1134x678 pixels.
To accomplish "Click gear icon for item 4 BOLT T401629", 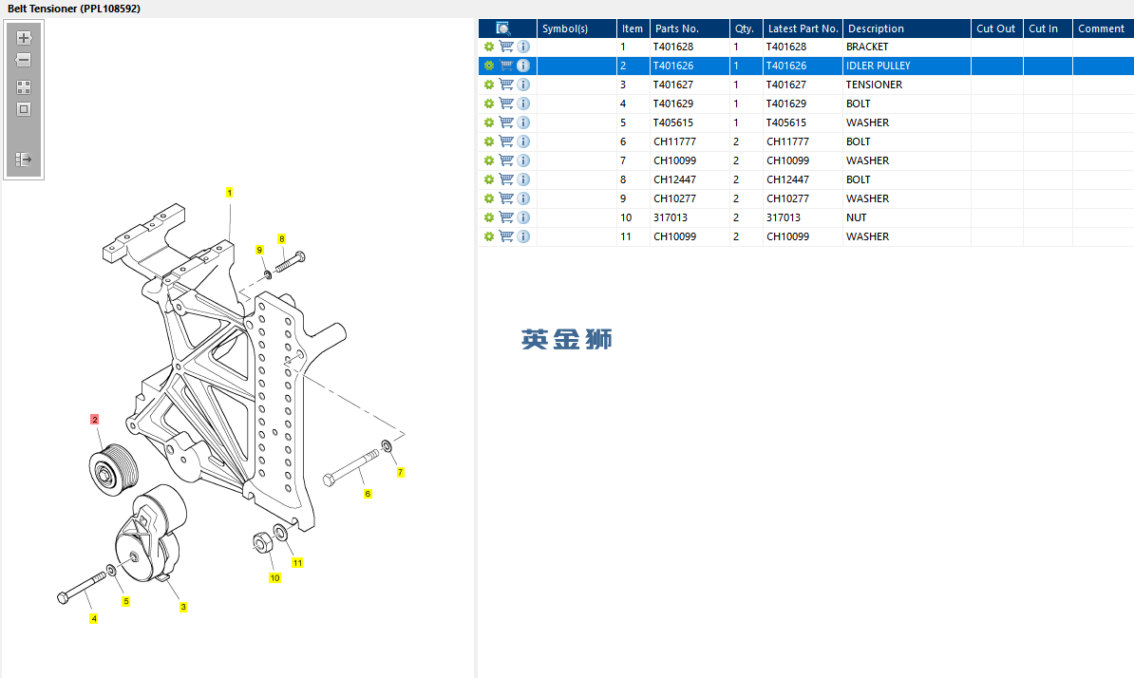I will (489, 104).
